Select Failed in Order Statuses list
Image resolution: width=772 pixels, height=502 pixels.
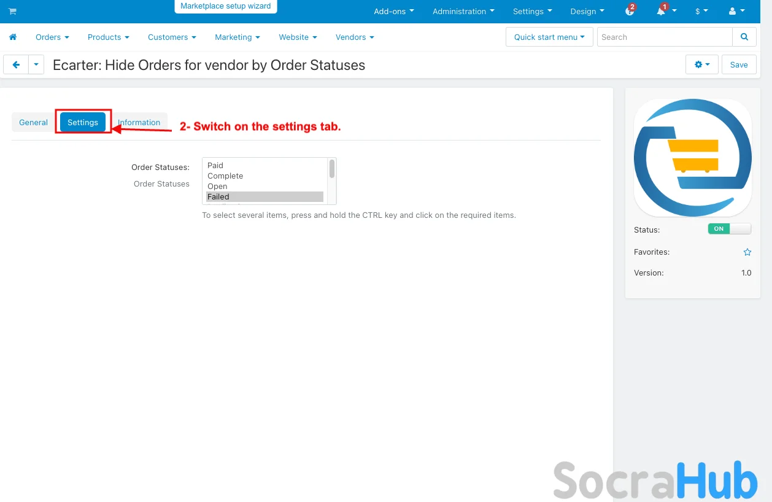click(264, 196)
